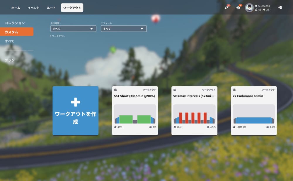Click stopwatch icon beside 40分
The width and height of the screenshot is (293, 181).
[x=175, y=127]
